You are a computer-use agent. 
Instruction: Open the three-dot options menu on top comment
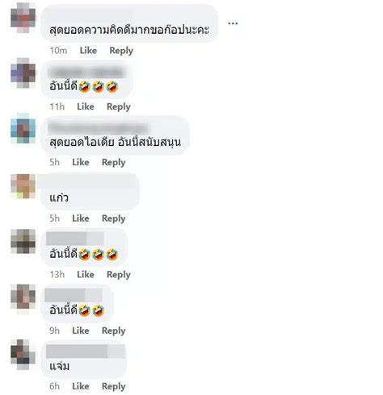pos(233,23)
